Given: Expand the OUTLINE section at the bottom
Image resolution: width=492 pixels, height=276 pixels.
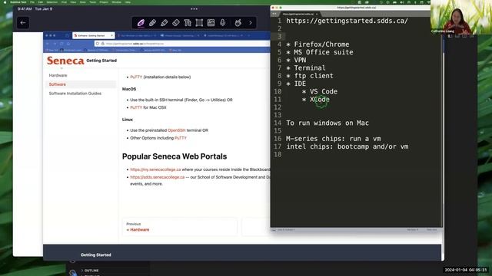Looking at the screenshot, I should (x=90, y=271).
